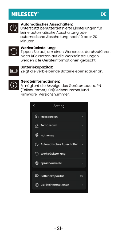Click the 6% battery value
This screenshot has height=237, width=118.
pyautogui.click(x=81, y=176)
